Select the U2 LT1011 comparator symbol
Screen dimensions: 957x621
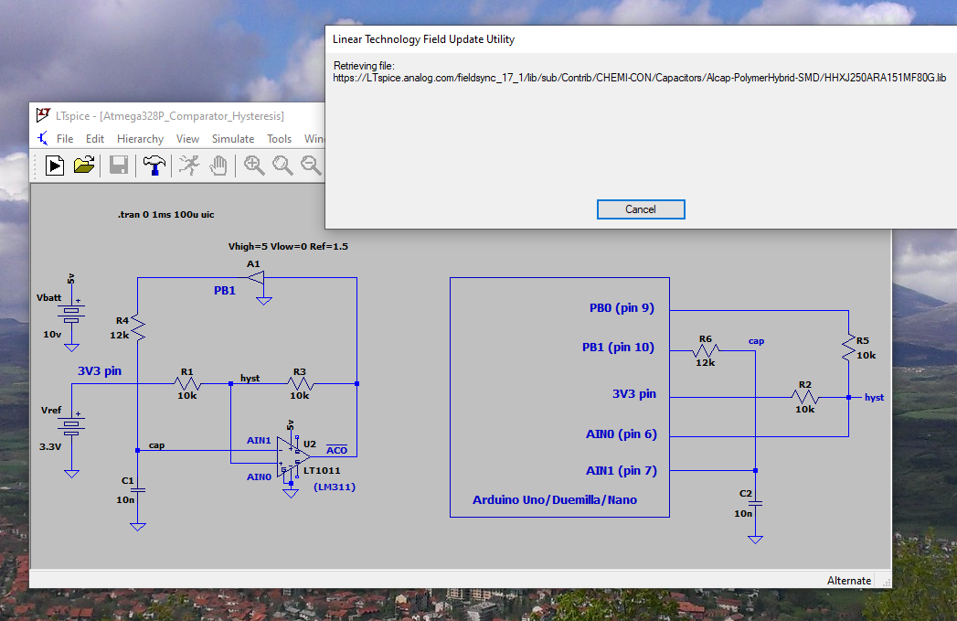[x=293, y=456]
